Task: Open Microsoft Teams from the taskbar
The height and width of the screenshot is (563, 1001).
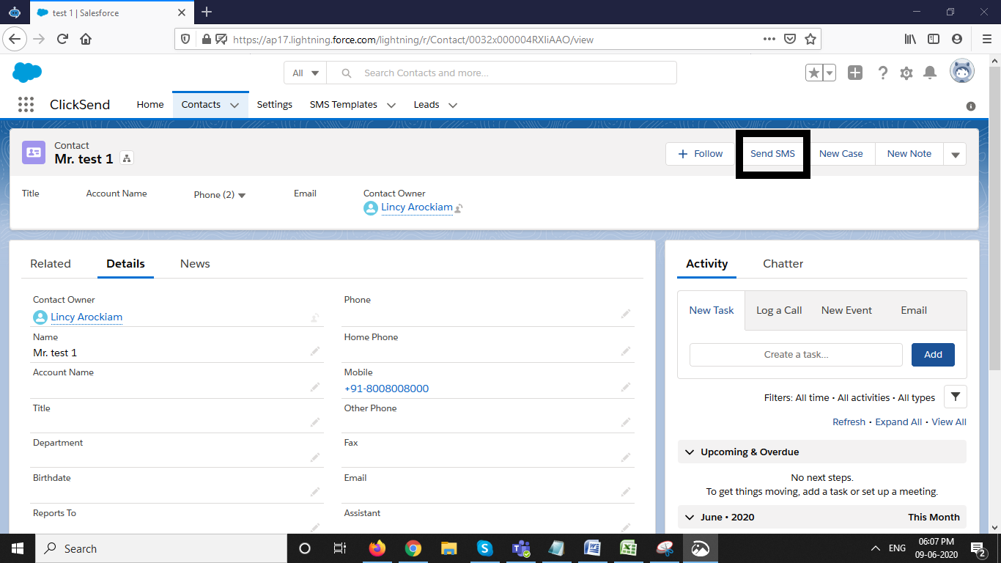Action: click(520, 548)
